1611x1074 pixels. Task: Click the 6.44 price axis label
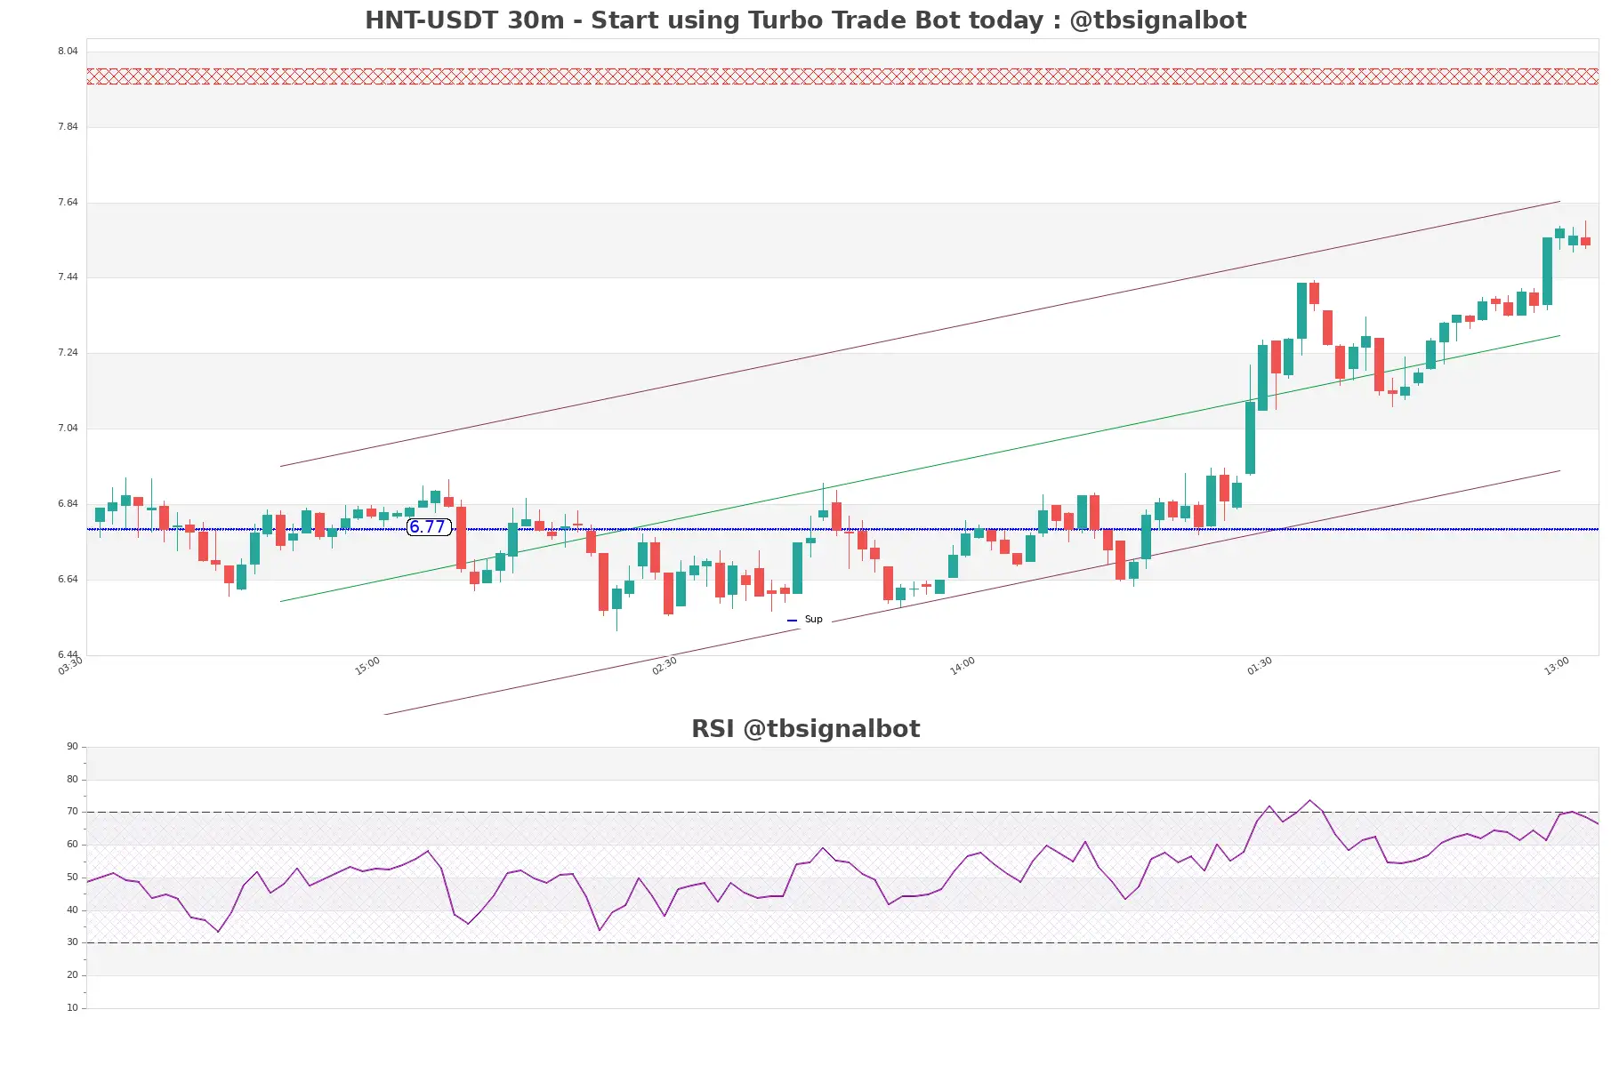tap(68, 655)
